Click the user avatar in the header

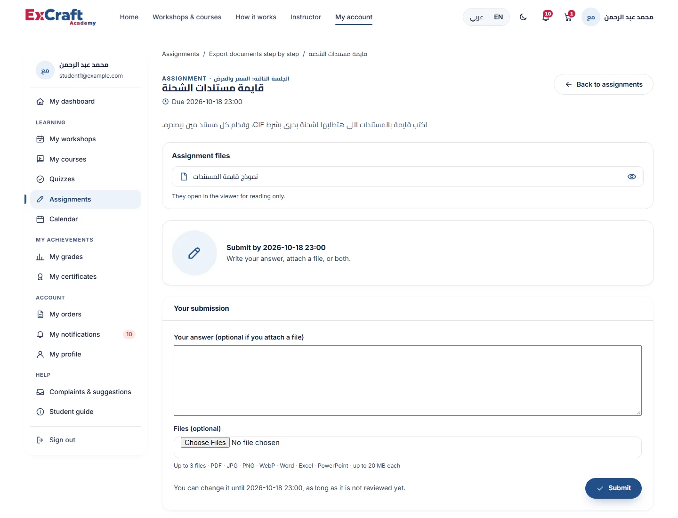591,17
